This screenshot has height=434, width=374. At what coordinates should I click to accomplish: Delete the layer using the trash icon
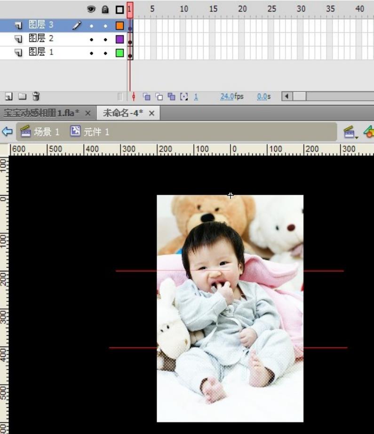click(36, 96)
